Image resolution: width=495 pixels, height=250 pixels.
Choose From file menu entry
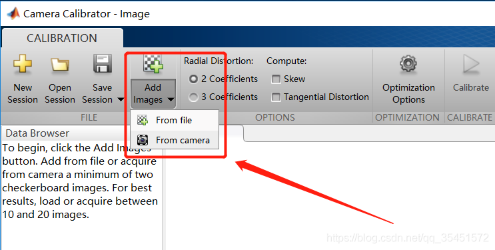pyautogui.click(x=175, y=121)
